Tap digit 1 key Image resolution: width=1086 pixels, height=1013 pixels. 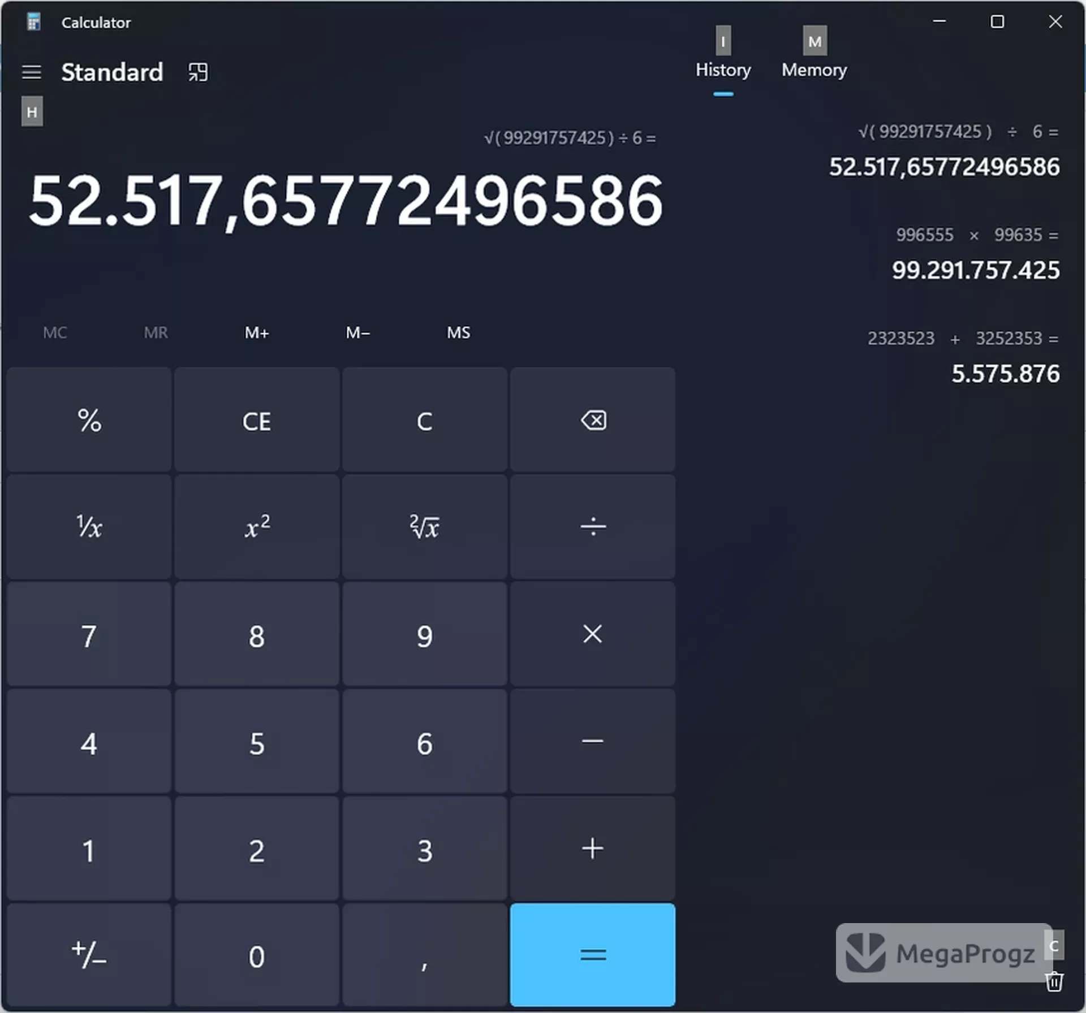click(89, 849)
